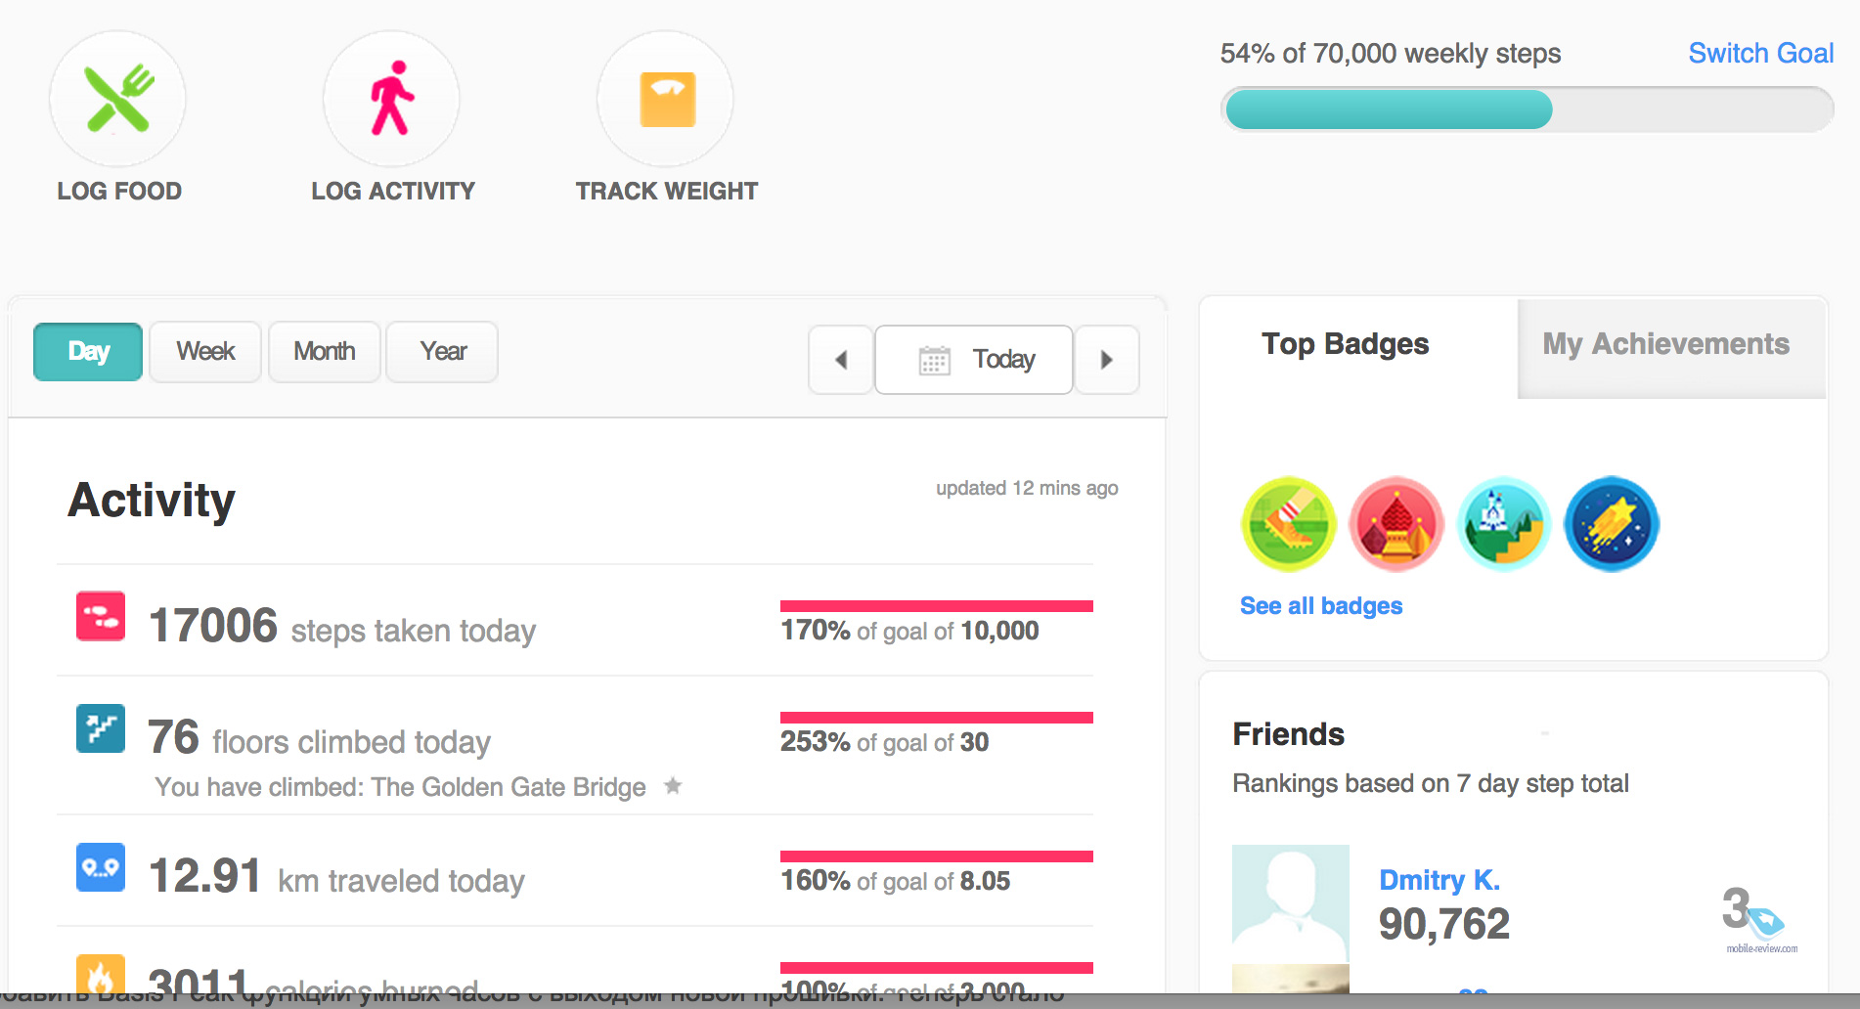Open the blue shooting star badge

(1612, 524)
